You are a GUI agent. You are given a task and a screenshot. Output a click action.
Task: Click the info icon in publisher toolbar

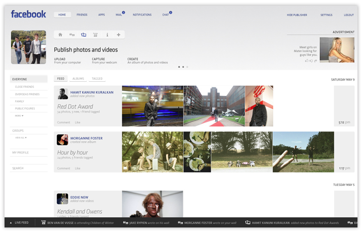[107, 35]
